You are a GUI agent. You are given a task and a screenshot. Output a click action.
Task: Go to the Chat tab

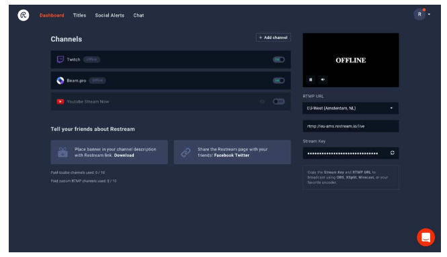[138, 15]
